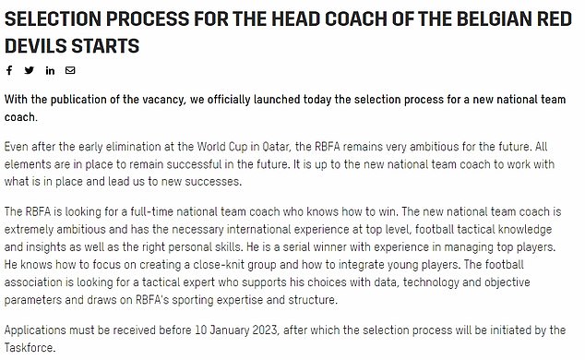Click the word 'Taskforce' at the article's end
585x360 pixels.
[29, 348]
